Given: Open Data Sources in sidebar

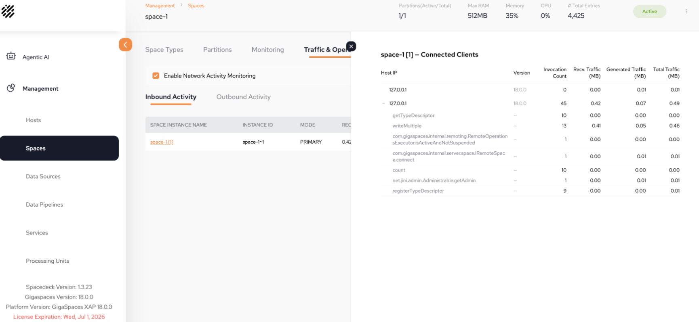Looking at the screenshot, I should click(x=43, y=176).
